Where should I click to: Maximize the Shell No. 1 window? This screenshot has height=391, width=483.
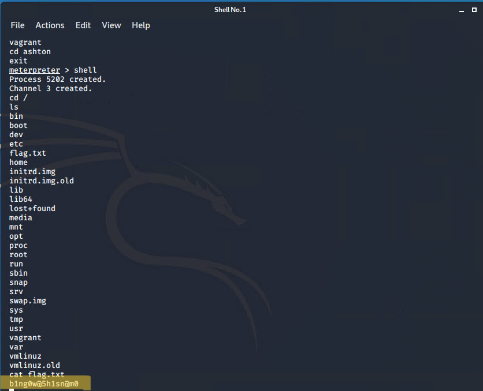point(474,10)
